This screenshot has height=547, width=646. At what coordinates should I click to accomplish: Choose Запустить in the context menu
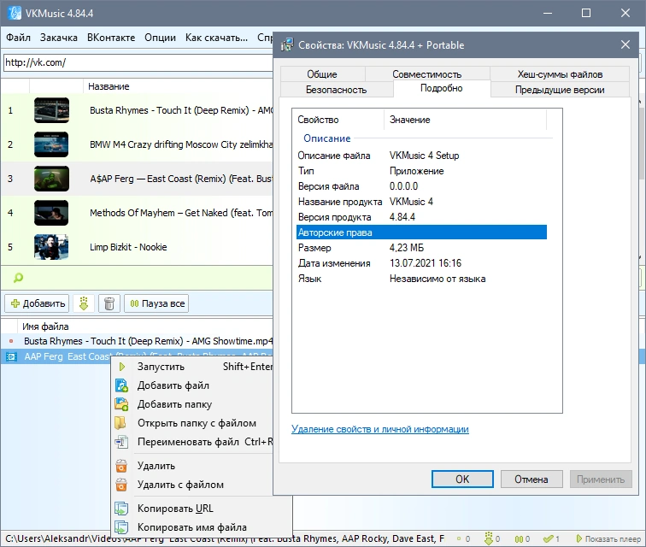click(193, 367)
